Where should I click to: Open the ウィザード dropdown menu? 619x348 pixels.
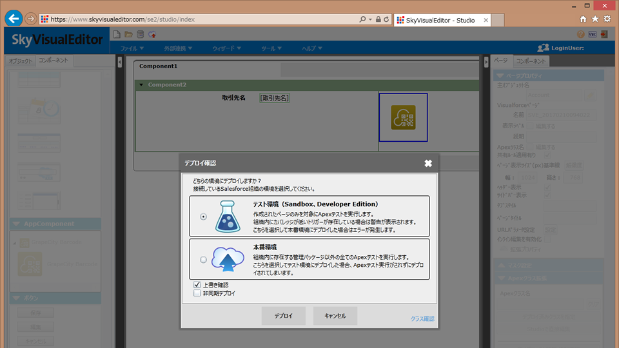point(226,48)
